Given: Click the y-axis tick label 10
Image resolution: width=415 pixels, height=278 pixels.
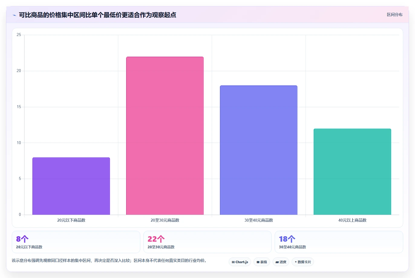Looking at the screenshot, I should 19,143.
